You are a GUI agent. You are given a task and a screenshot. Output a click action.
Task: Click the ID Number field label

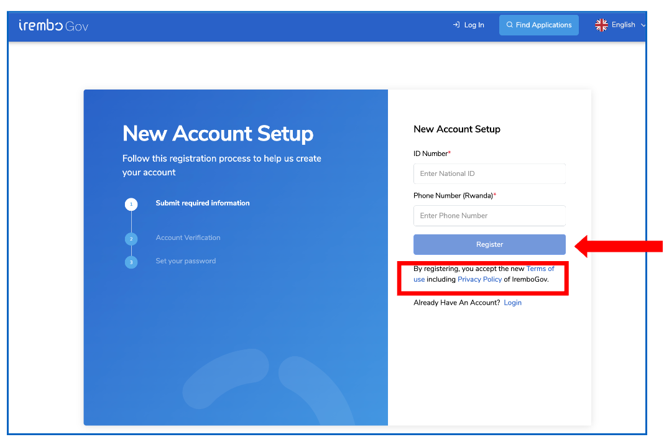432,154
